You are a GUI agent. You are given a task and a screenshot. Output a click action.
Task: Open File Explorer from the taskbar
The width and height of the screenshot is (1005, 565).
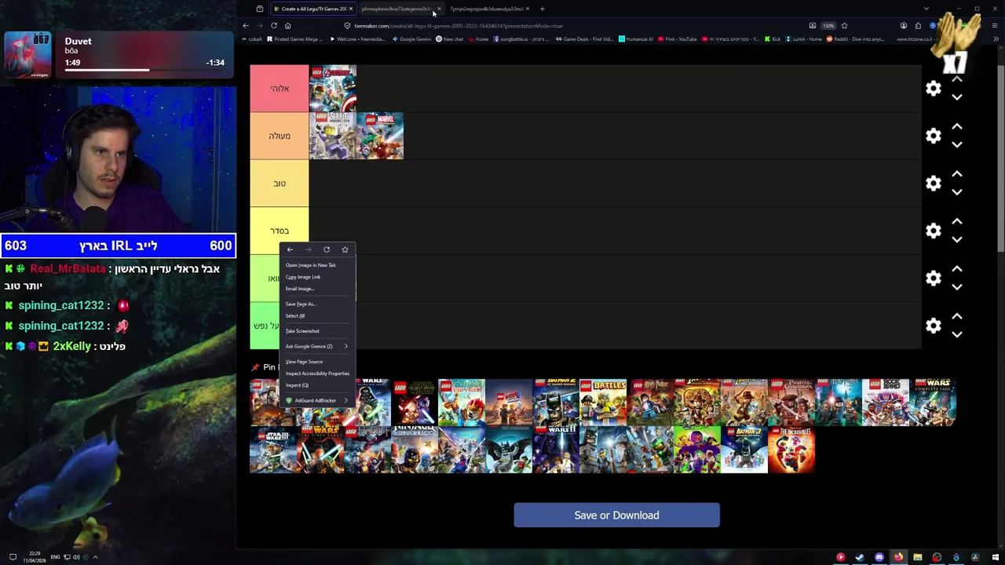click(x=917, y=557)
